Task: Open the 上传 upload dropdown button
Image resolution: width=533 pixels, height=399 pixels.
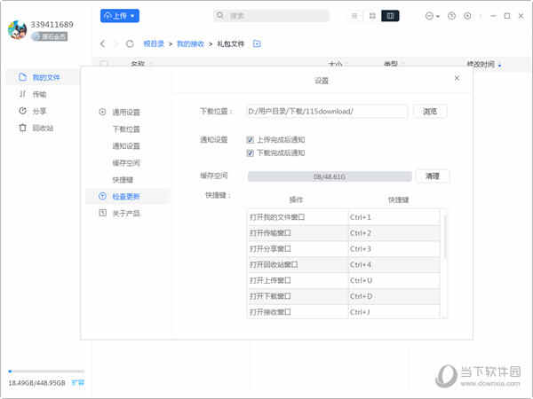Action: pyautogui.click(x=120, y=16)
